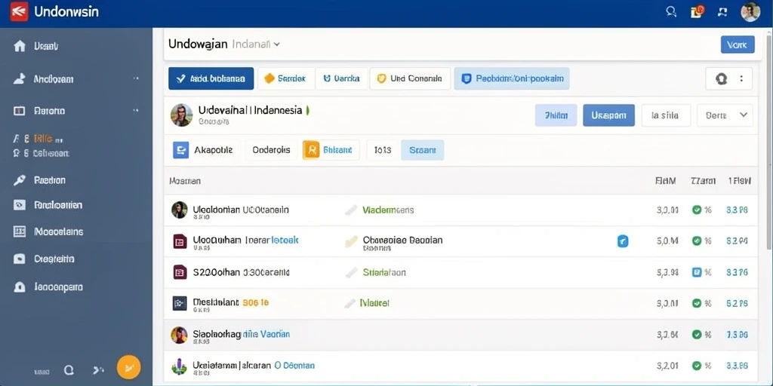
Task: Select the Stsant tab
Action: click(x=423, y=150)
